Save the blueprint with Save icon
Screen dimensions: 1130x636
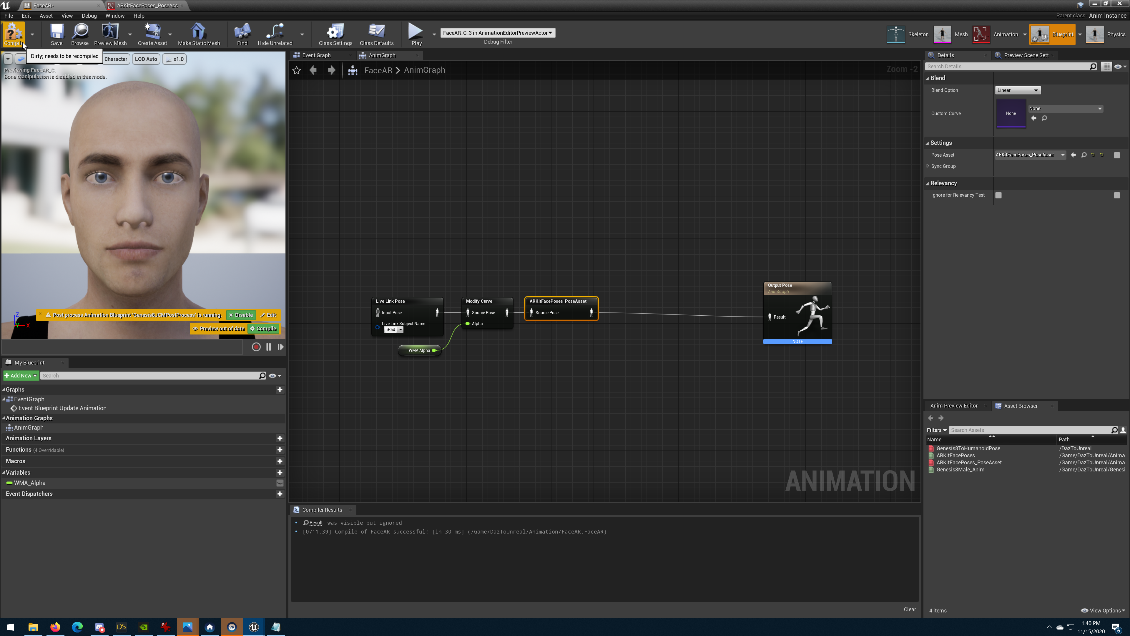(x=56, y=34)
